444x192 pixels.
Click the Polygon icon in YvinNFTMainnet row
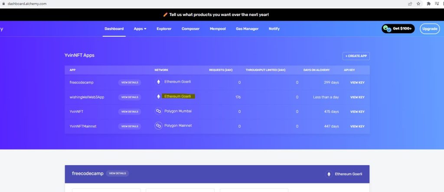[x=158, y=126]
